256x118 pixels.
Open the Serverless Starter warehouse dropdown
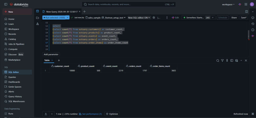click(x=198, y=18)
